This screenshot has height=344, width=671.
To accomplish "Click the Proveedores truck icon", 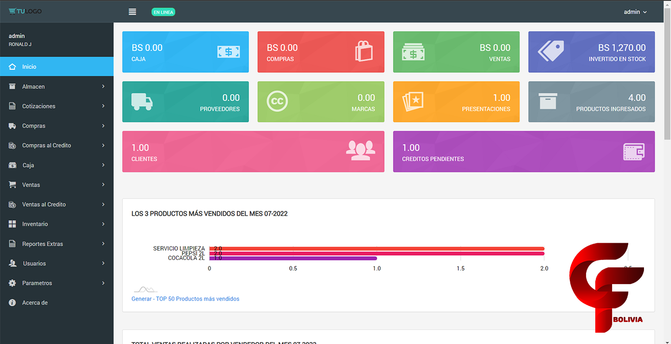I will 142,102.
